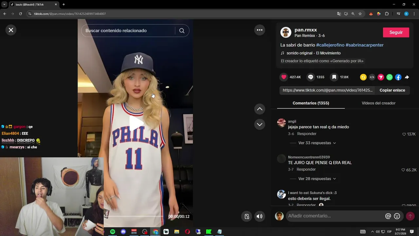Insert mention with @ icon in comment box
This screenshot has width=419, height=236.
[388, 216]
